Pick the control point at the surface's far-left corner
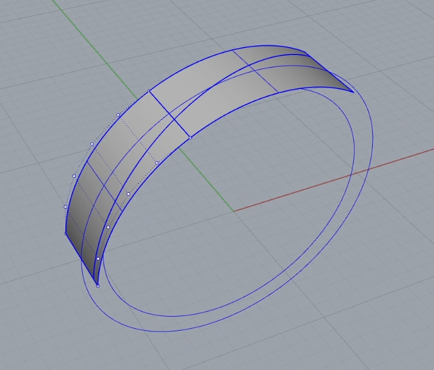 click(x=65, y=233)
